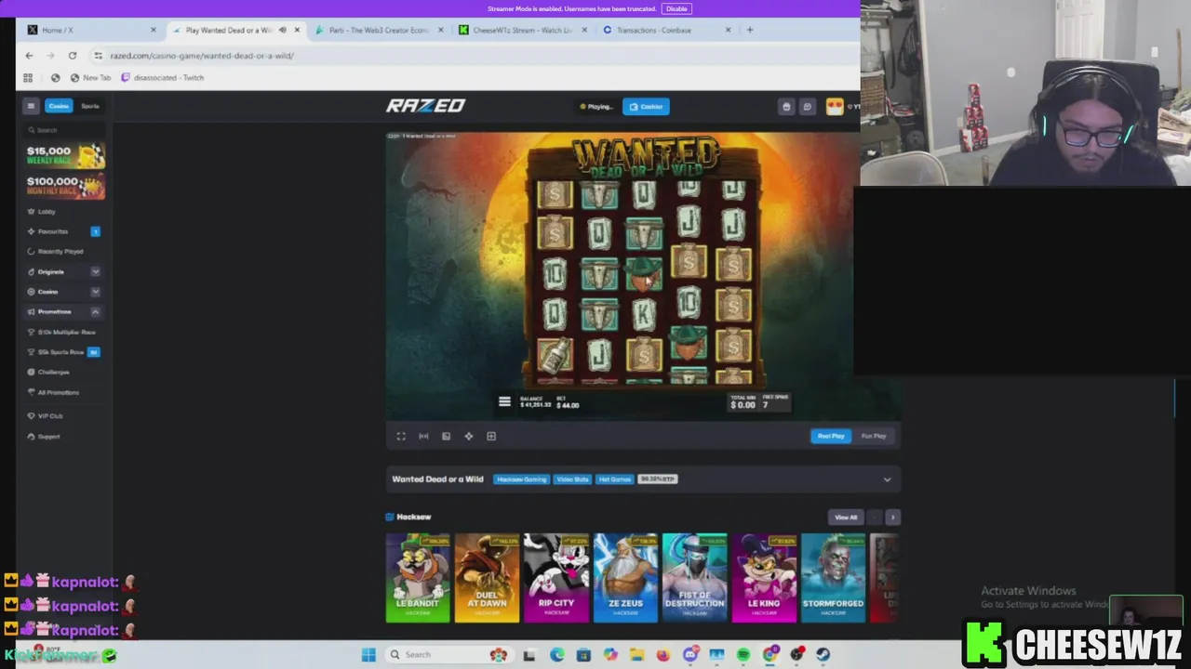Screen dimensions: 1191x669
Task: Open Ze Zeus game thumbnail
Action: tap(625, 577)
